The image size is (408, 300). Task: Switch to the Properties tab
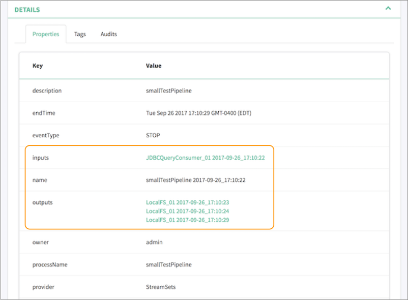46,34
